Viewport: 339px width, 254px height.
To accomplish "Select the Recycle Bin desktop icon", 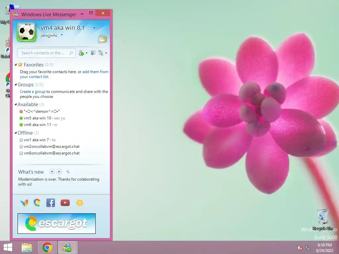I will pyautogui.click(x=322, y=220).
